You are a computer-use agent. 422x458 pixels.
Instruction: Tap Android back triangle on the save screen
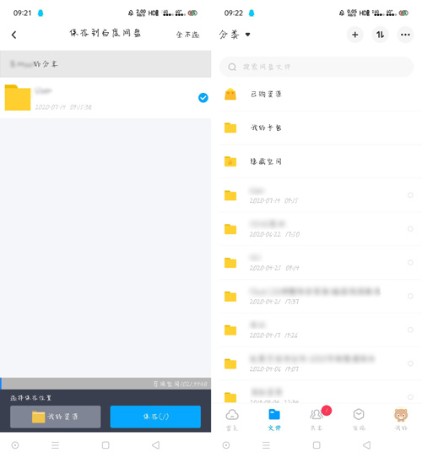[x=156, y=445]
